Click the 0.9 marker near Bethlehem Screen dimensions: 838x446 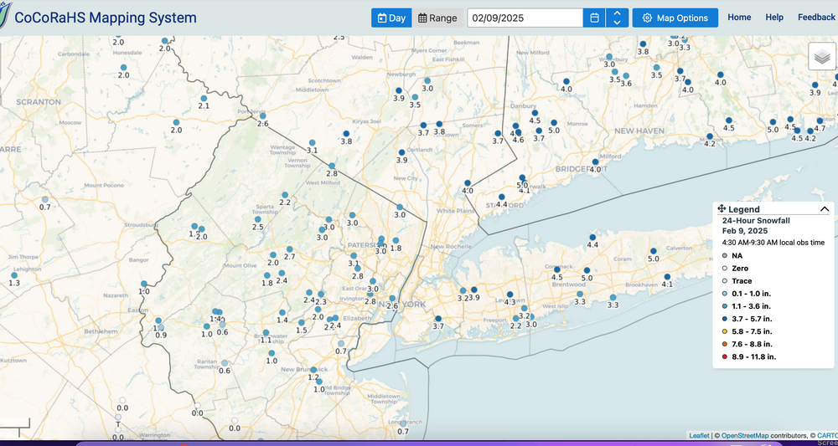point(161,327)
